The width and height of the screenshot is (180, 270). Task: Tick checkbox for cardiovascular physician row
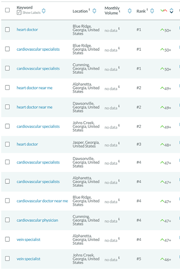(x=8, y=220)
